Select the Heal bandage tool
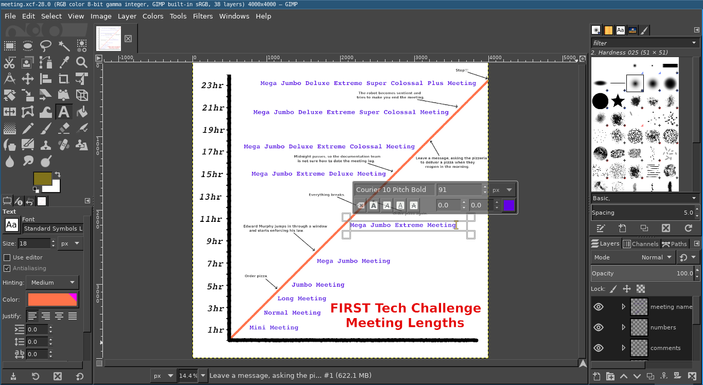 point(64,145)
